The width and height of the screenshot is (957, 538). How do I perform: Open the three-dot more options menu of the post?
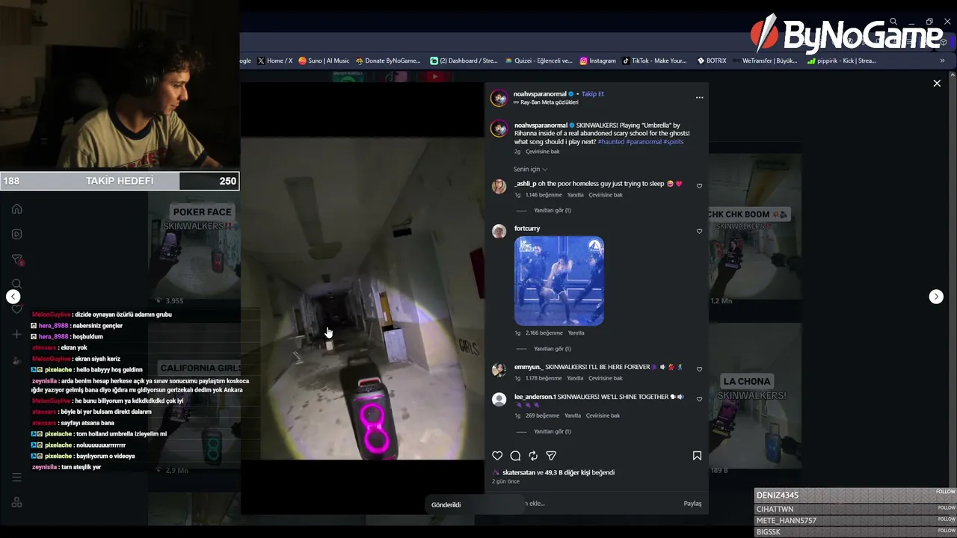pyautogui.click(x=700, y=97)
